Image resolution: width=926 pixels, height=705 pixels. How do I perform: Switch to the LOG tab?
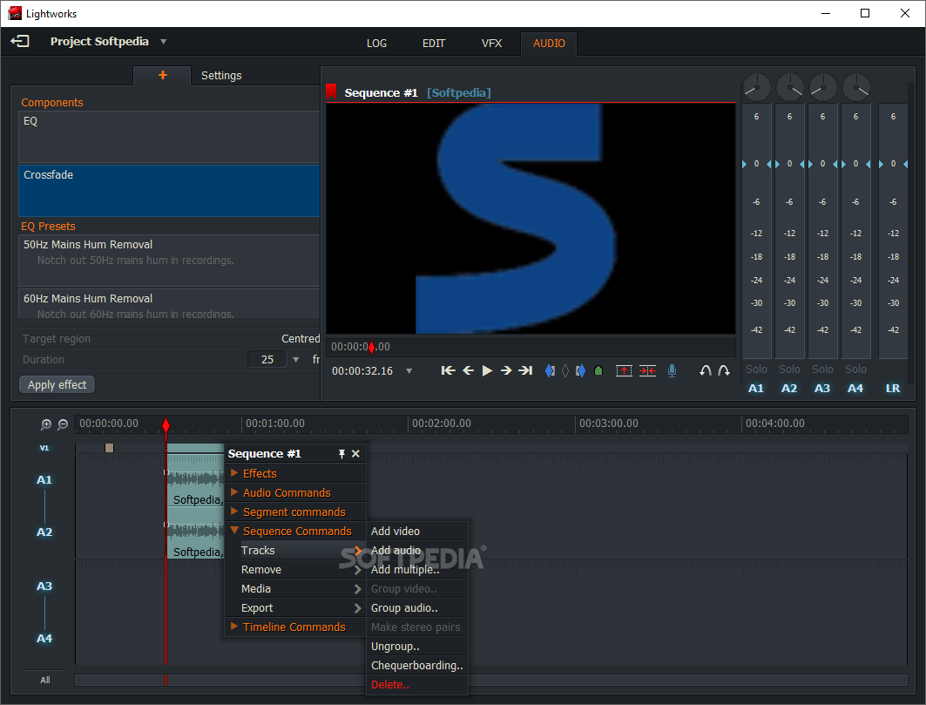(x=376, y=44)
